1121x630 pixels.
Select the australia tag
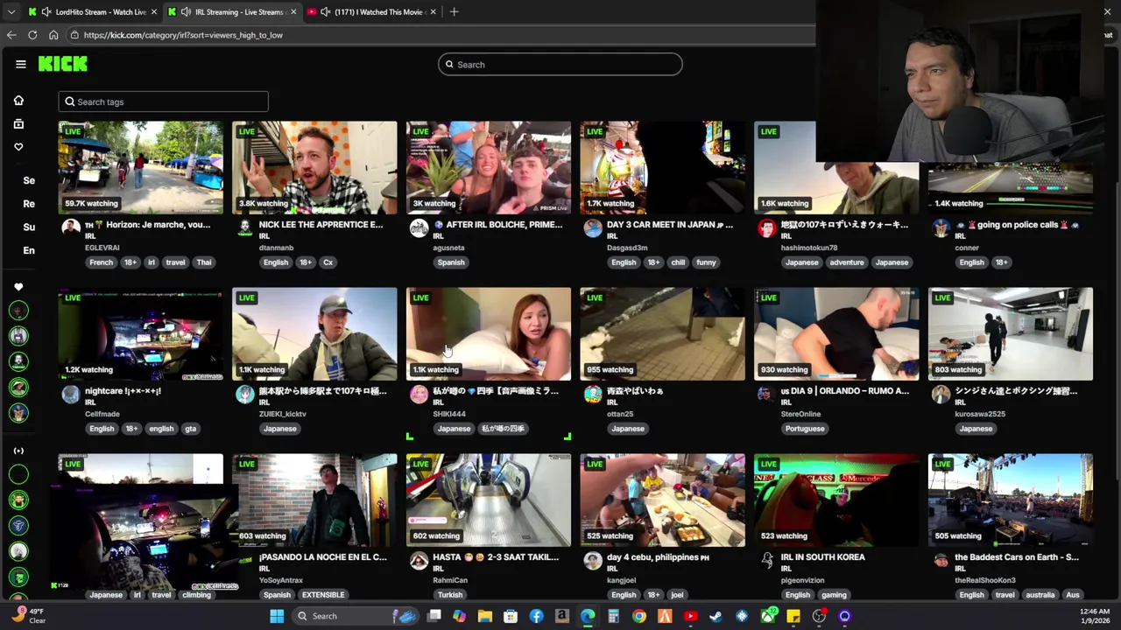pyautogui.click(x=1040, y=595)
